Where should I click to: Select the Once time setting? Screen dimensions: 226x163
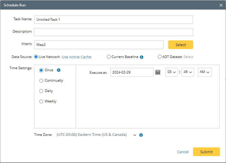tap(41, 70)
